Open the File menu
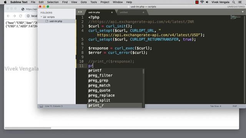246x138 pixels. tap(33, 2)
